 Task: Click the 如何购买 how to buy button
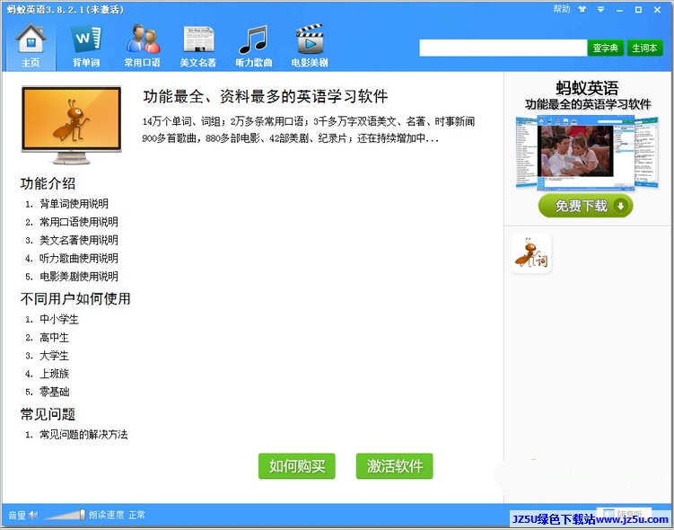[x=296, y=466]
